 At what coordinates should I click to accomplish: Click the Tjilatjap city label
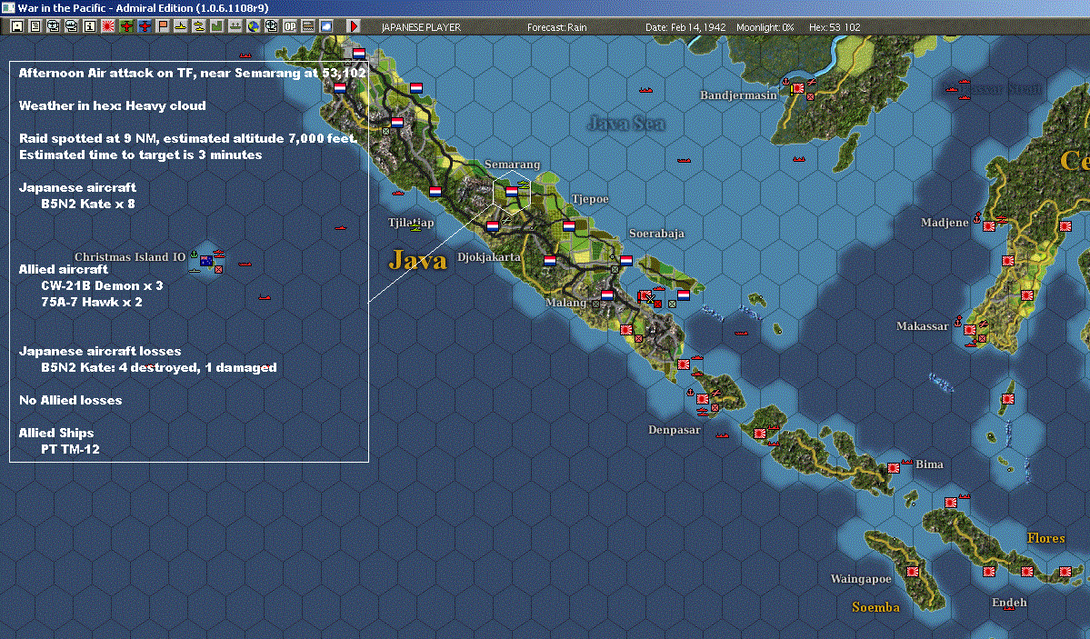tap(411, 223)
